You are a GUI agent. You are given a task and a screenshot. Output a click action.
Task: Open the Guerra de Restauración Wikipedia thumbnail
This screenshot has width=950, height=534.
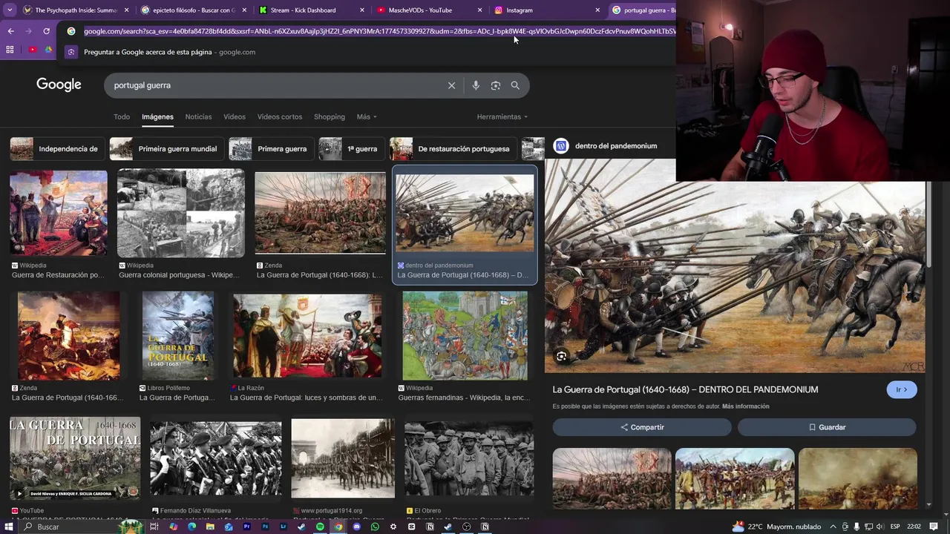[x=59, y=213]
